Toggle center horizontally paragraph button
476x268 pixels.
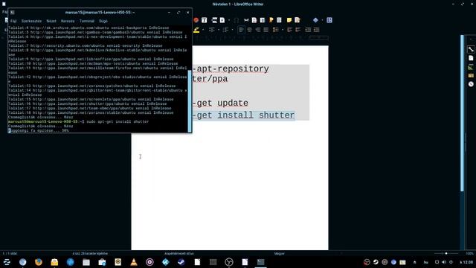(250, 30)
